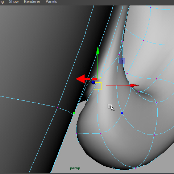Screen dimensions: 174x174
Task: Click the translucent blue square handle
Action: pyautogui.click(x=122, y=61)
